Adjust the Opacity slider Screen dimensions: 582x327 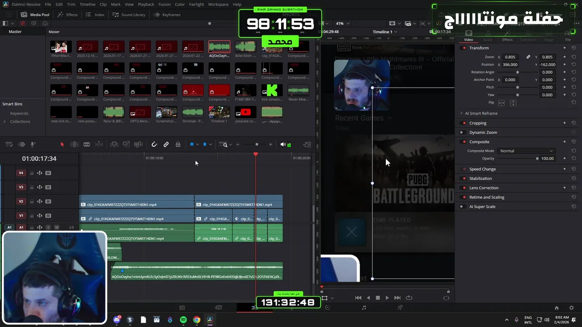coord(518,159)
